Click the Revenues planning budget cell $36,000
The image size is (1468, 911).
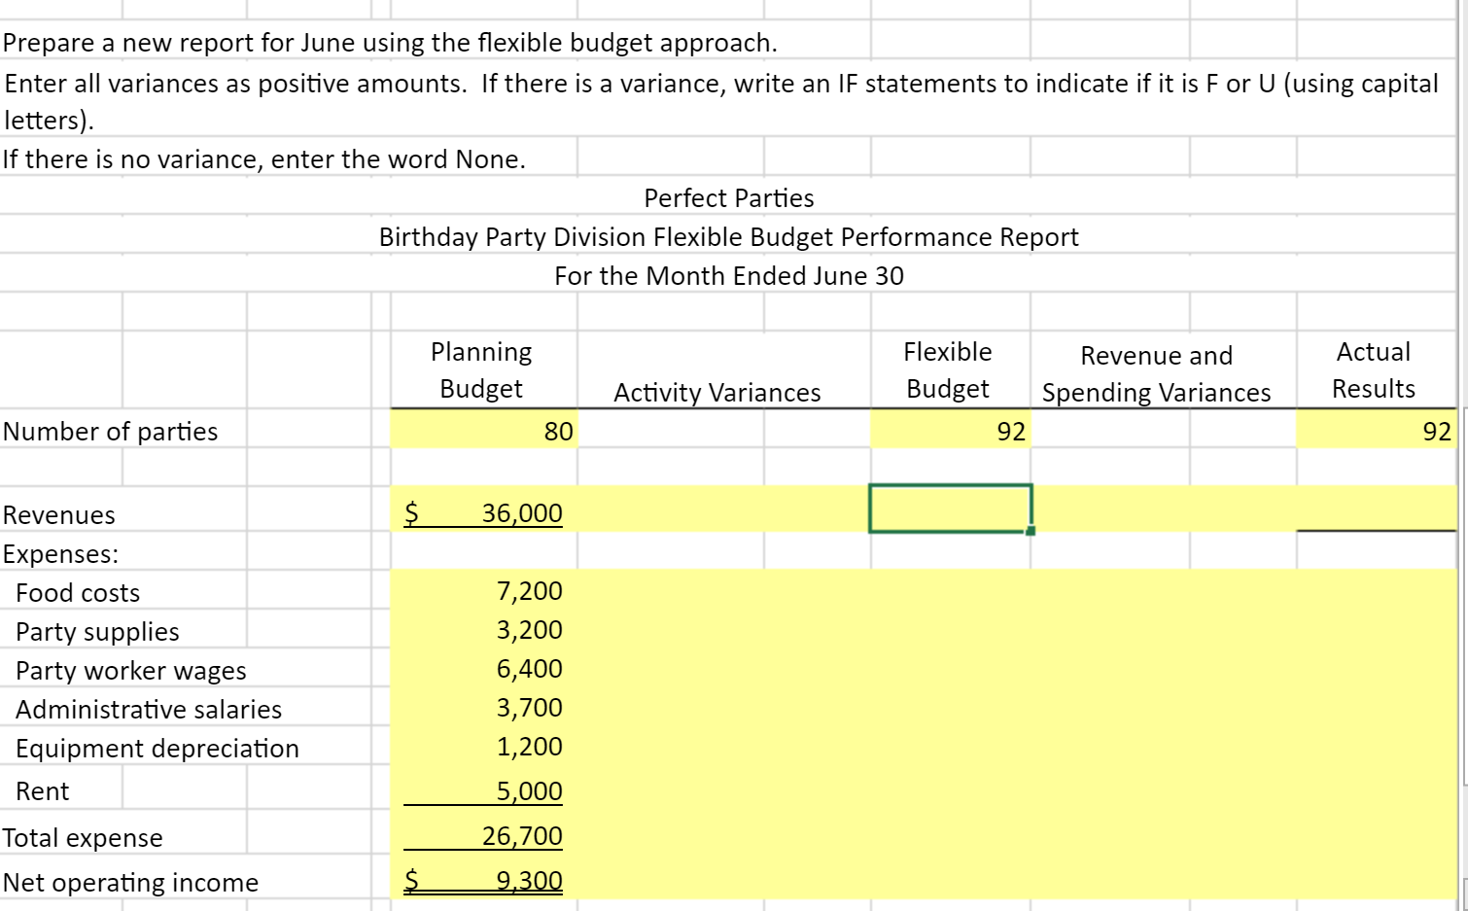[x=483, y=512]
